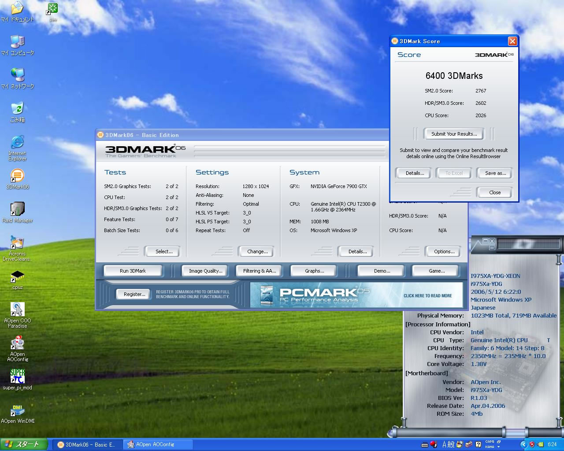
Task: Toggle the KANA indicator in language bar
Action: (x=490, y=447)
